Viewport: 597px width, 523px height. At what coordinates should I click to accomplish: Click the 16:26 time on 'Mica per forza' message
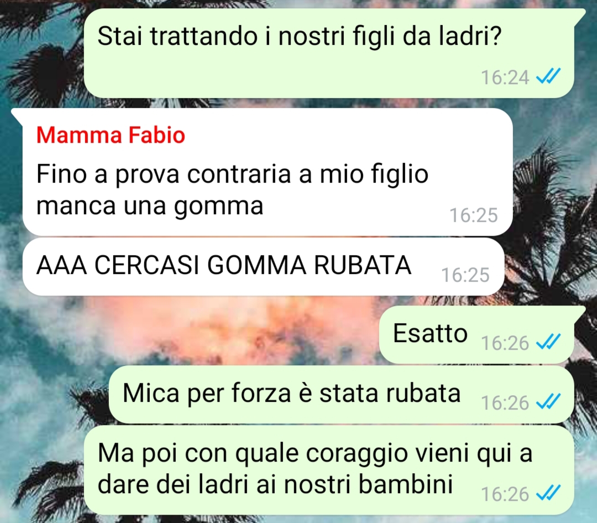point(505,403)
